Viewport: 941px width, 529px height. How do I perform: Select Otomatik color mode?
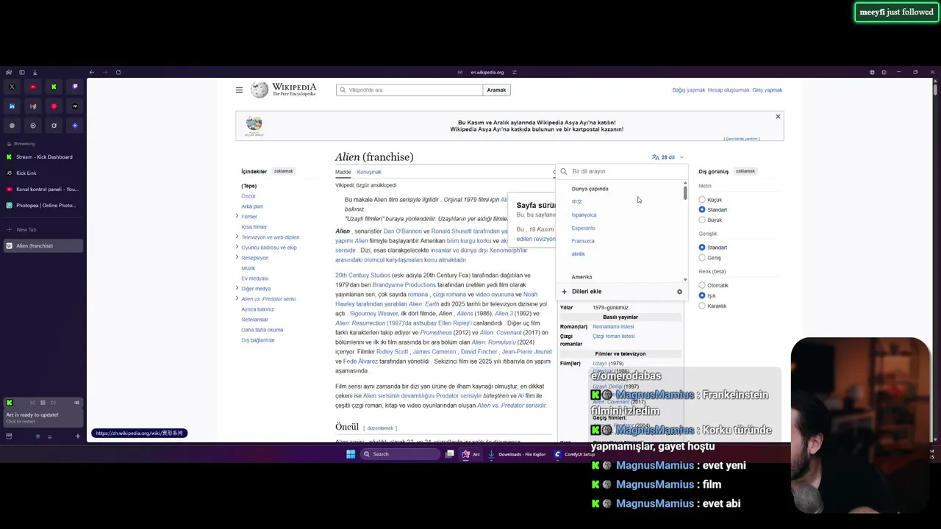702,285
